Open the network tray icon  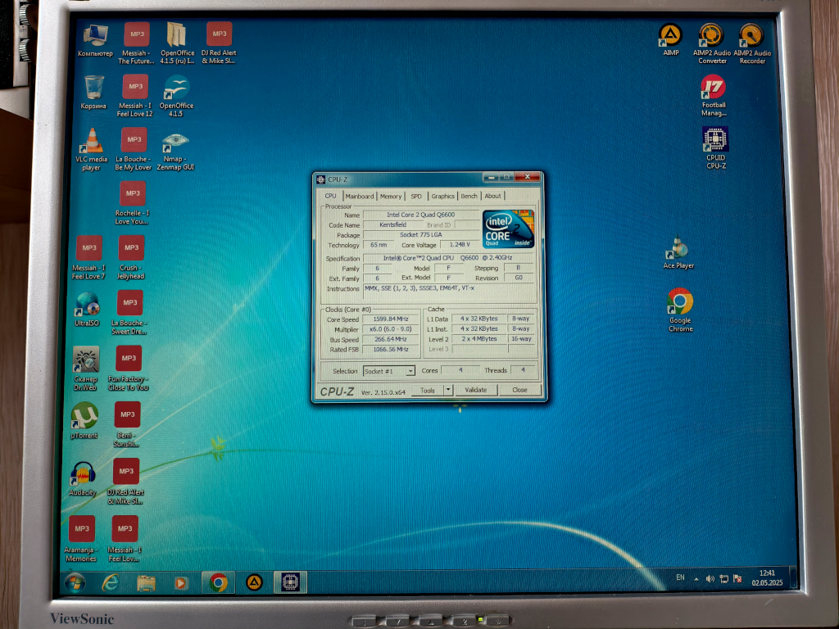(x=724, y=578)
